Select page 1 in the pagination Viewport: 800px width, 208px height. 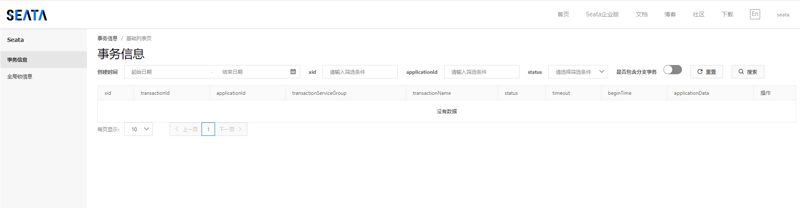[x=208, y=129]
